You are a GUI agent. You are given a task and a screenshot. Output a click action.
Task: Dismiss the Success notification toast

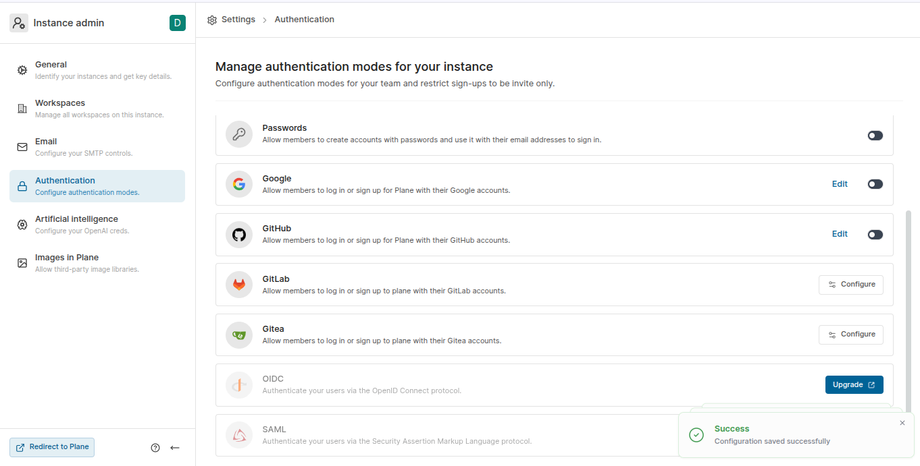coord(902,423)
